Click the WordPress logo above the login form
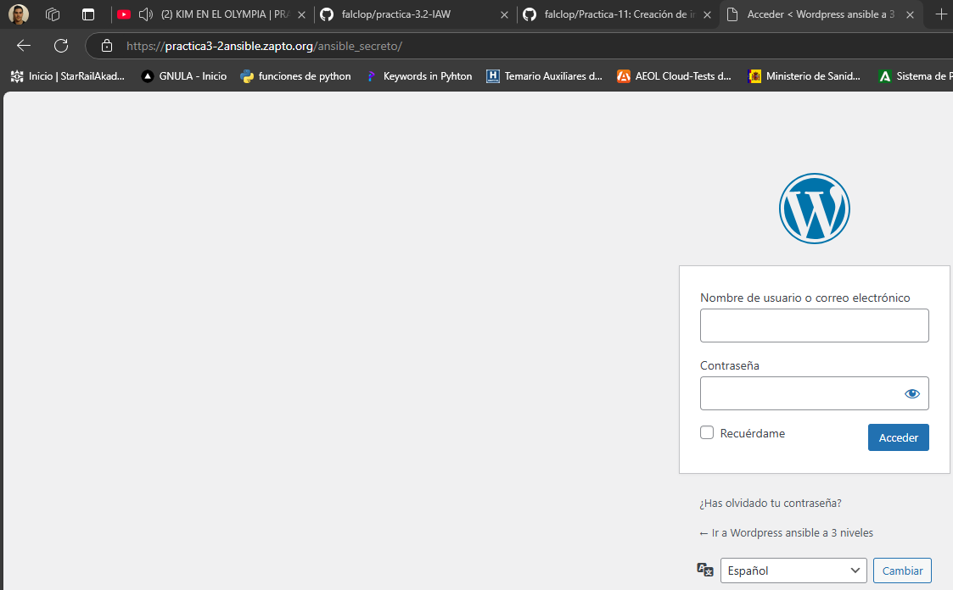The height and width of the screenshot is (590, 953). (x=814, y=209)
